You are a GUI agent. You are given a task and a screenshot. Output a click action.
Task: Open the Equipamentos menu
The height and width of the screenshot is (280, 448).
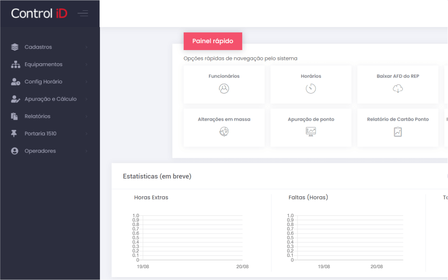pos(50,64)
